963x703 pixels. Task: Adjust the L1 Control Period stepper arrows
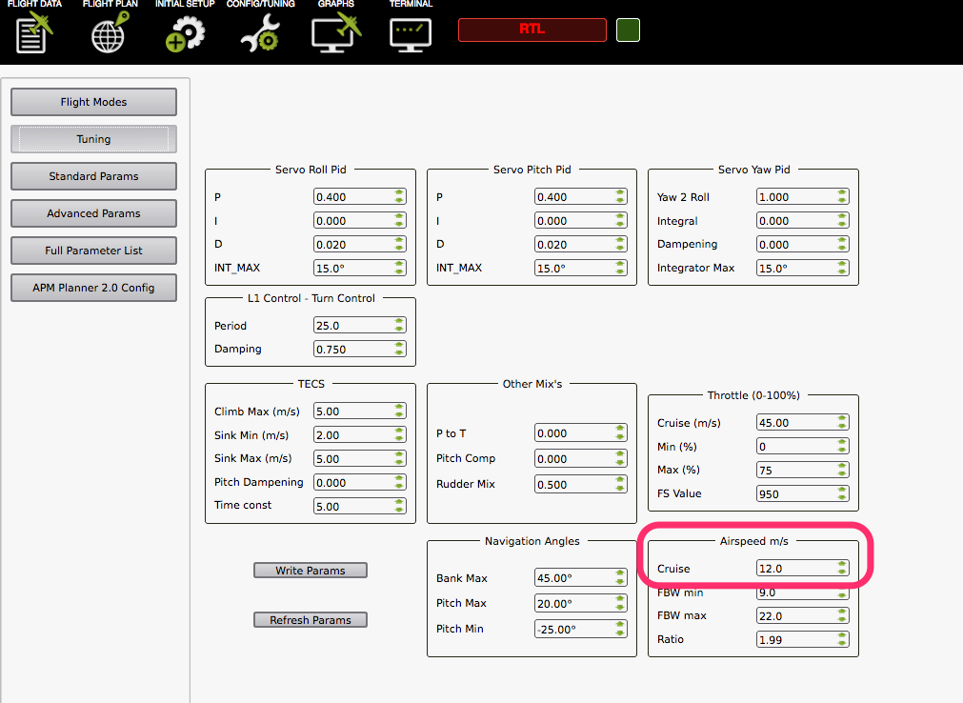pyautogui.click(x=399, y=326)
